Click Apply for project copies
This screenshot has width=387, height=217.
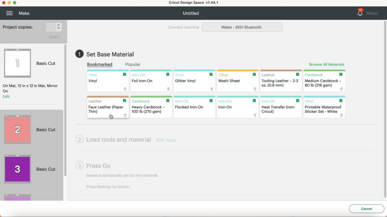(54, 37)
